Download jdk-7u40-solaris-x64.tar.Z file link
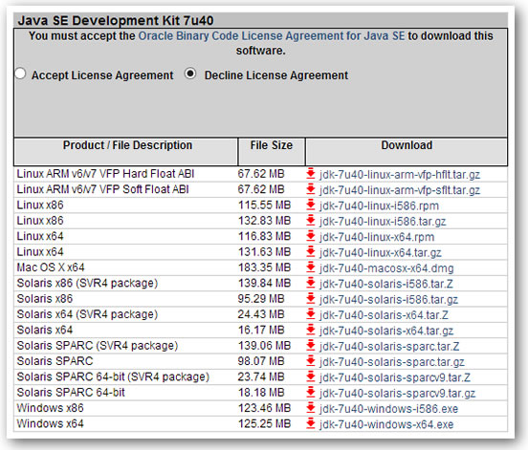Screen dimensions: 528x450 click(x=384, y=315)
